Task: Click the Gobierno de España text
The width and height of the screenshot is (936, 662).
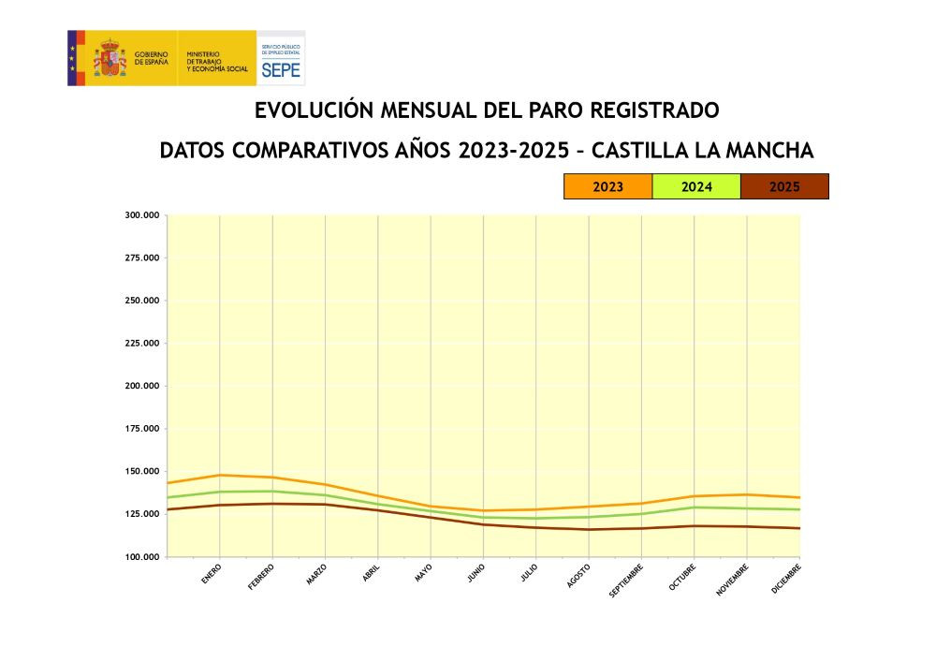Action: click(151, 58)
